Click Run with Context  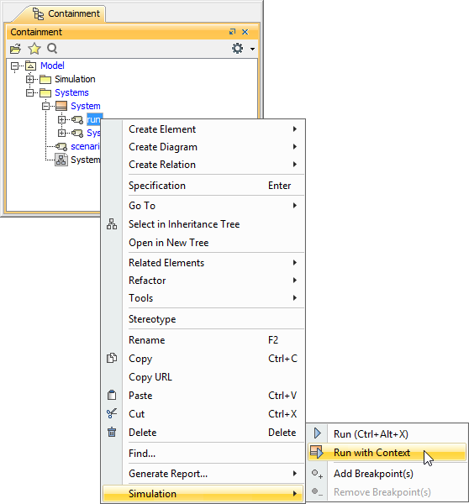pyautogui.click(x=387, y=453)
